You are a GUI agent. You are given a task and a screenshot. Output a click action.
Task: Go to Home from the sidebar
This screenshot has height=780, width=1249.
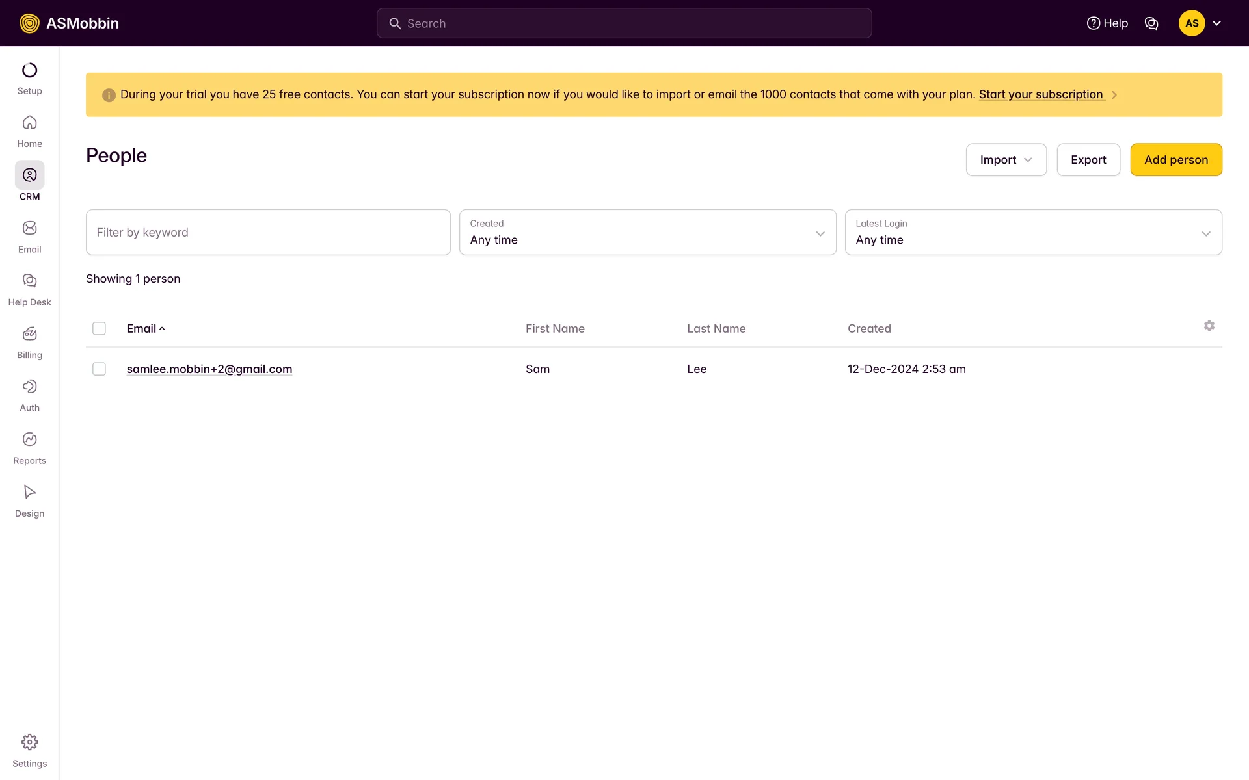tap(29, 131)
